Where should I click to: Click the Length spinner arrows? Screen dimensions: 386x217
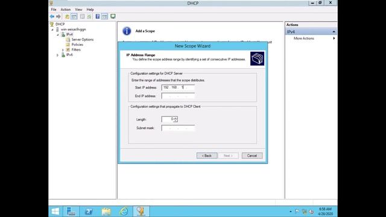[176, 119]
